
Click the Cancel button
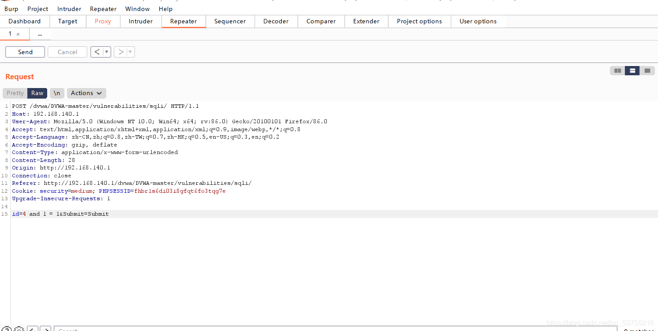click(67, 52)
